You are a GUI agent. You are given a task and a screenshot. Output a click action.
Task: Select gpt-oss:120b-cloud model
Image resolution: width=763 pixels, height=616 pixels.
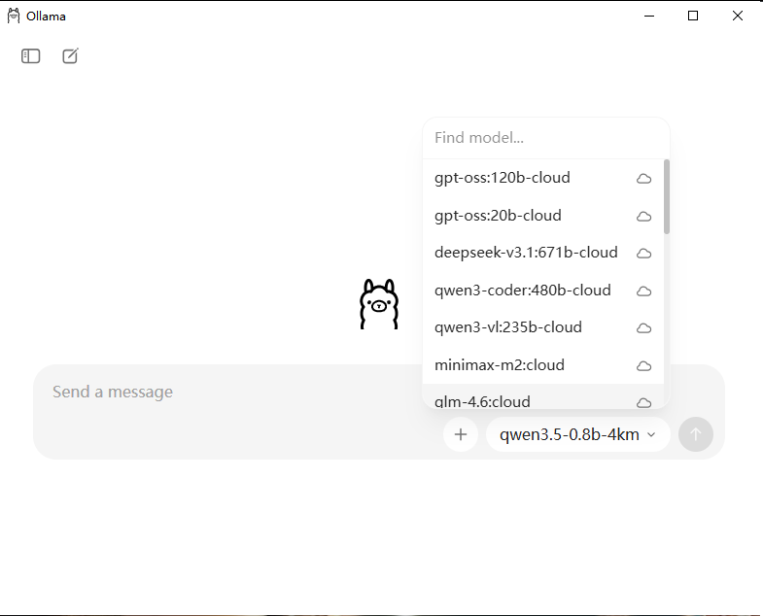(543, 178)
